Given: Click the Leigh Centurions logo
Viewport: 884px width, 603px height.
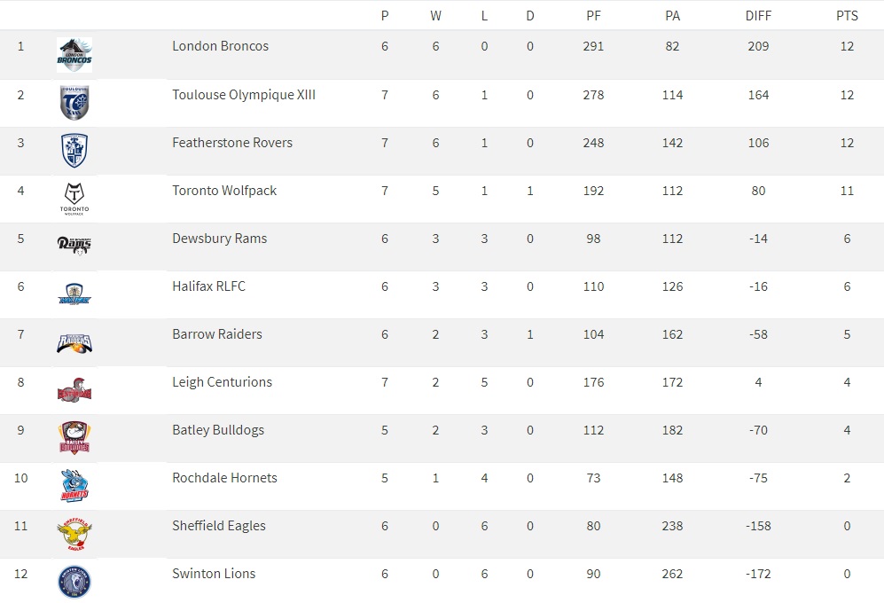Looking at the screenshot, I should [74, 390].
